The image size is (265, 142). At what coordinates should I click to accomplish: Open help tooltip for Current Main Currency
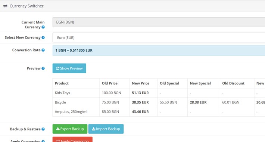click(x=43, y=27)
